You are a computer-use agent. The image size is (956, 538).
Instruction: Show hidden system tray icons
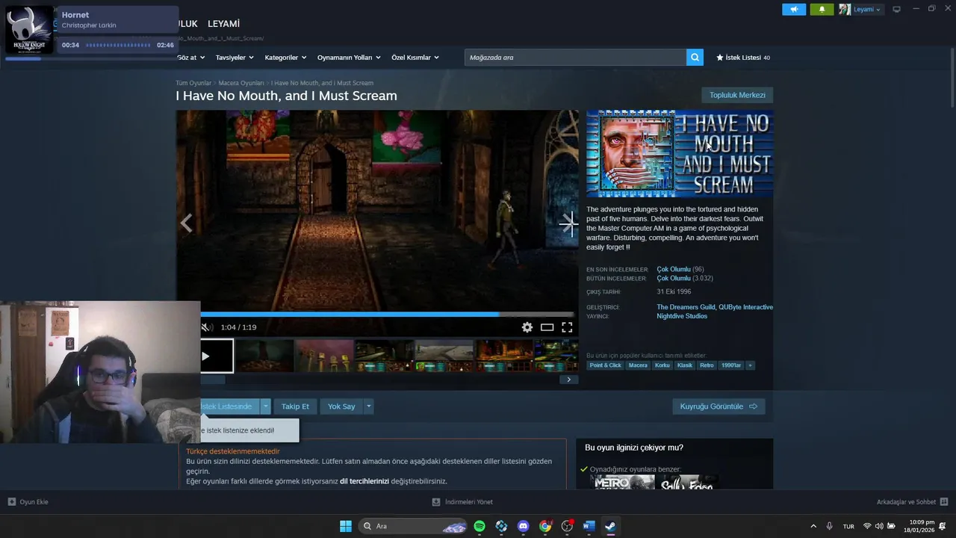pyautogui.click(x=813, y=526)
